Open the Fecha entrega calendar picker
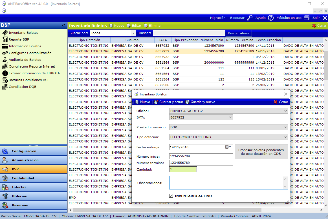The height and width of the screenshot is (219, 328). [x=228, y=147]
